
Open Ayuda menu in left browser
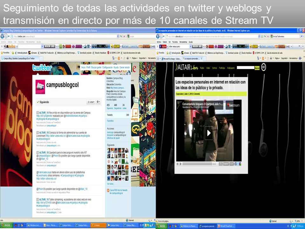38,42
